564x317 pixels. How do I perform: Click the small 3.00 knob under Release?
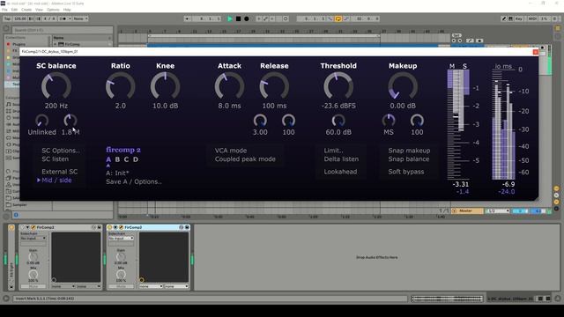click(x=260, y=121)
